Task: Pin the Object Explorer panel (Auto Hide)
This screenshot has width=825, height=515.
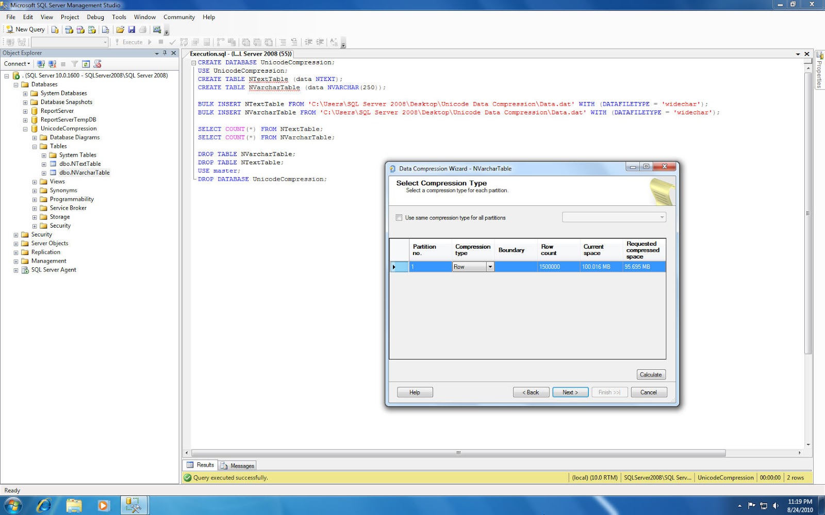Action: tap(165, 53)
